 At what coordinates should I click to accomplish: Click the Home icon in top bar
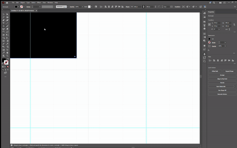(x=7, y=3)
